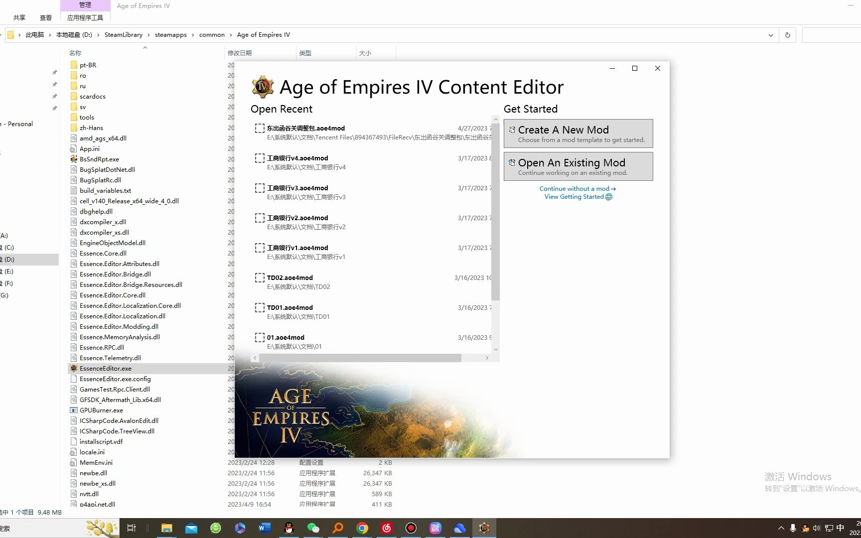Open recent mod icon for 工商银行v1.aoe4mod
Viewport: 861px width, 538px height.
[x=260, y=248]
